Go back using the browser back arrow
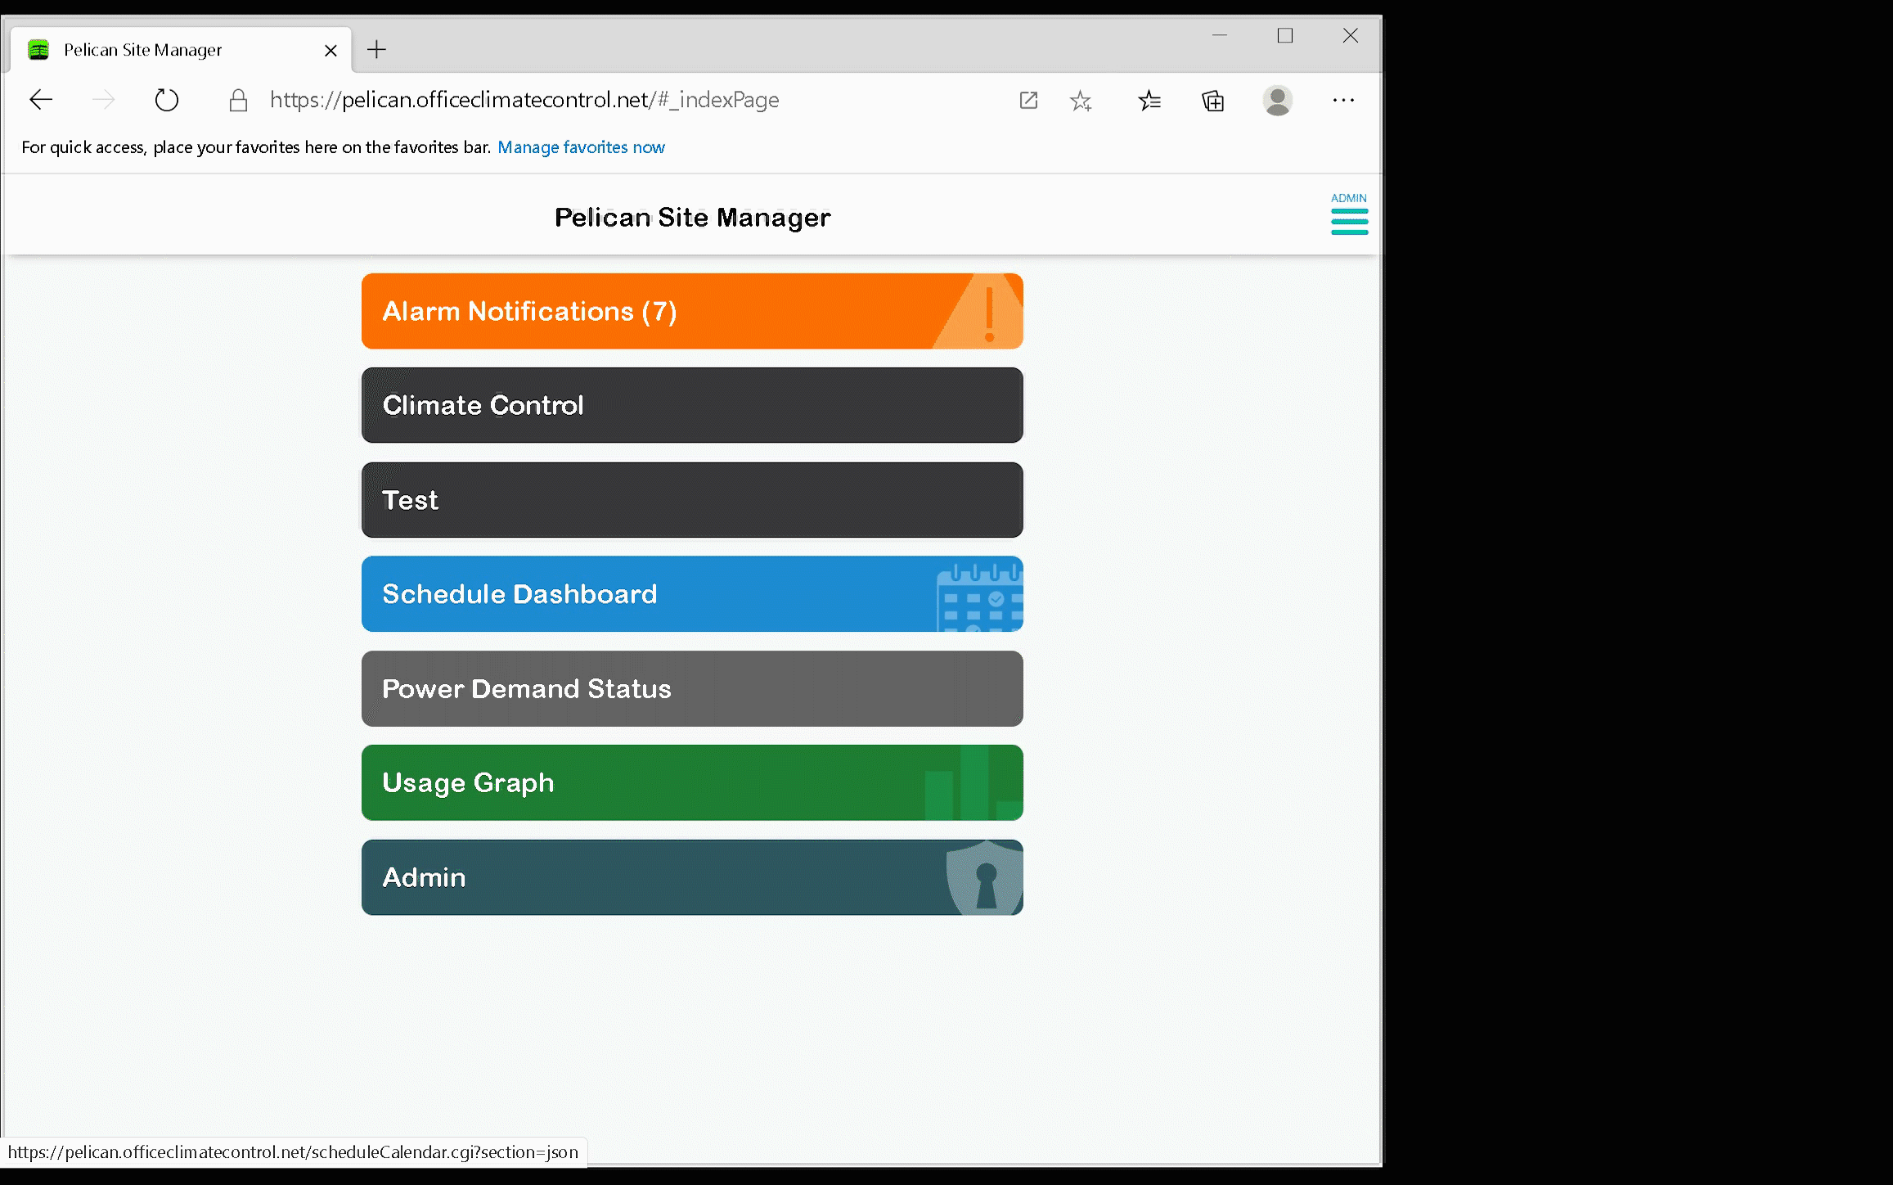 [41, 100]
